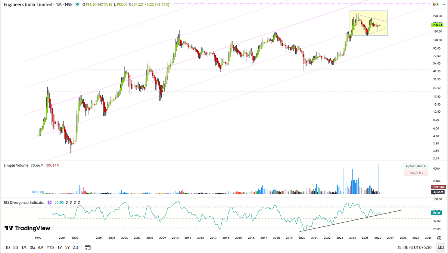Image resolution: width=448 pixels, height=253 pixels.
Task: Click the tallest blue volume bar
Action: (x=379, y=178)
